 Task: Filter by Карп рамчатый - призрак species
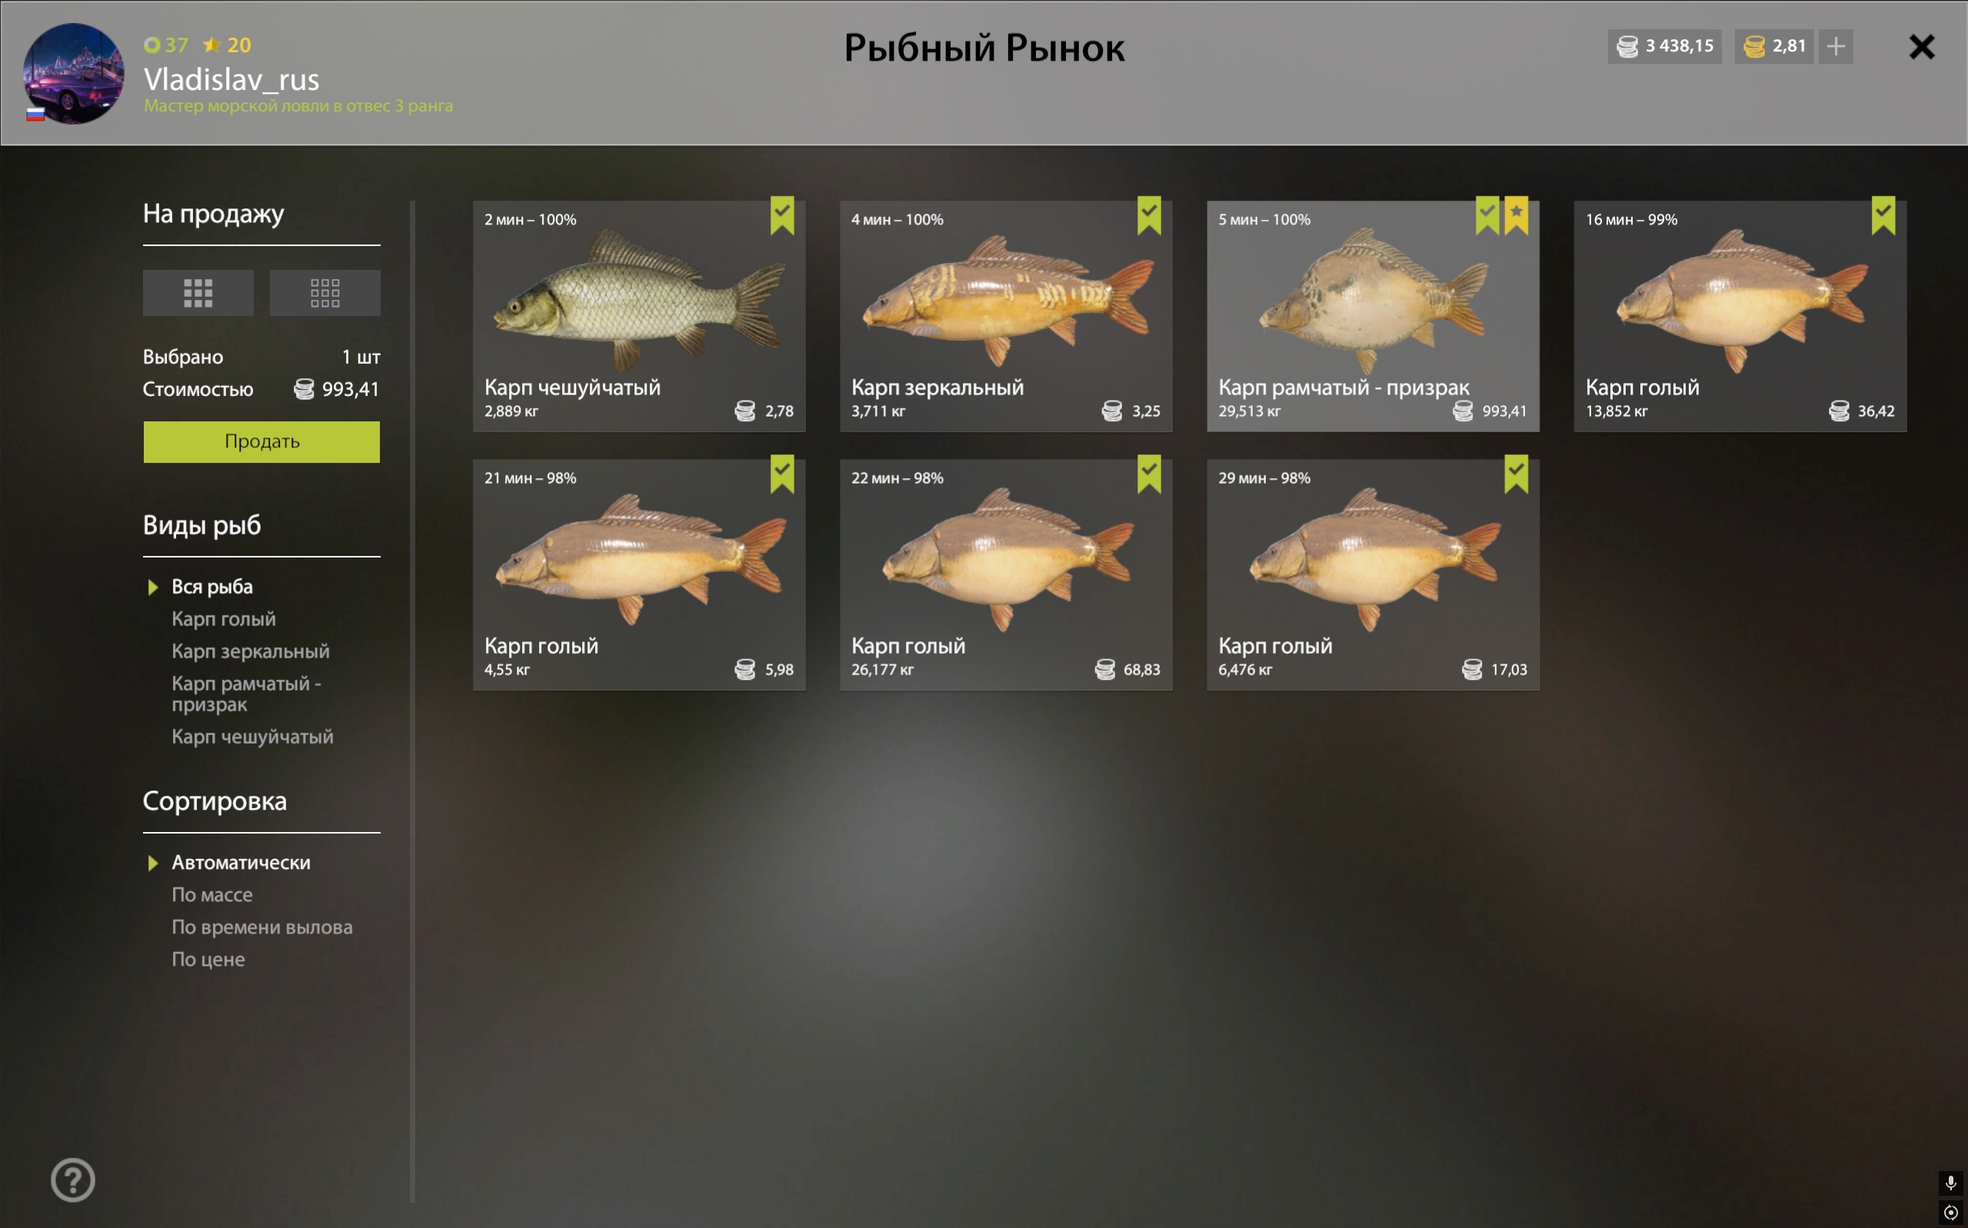pyautogui.click(x=246, y=694)
